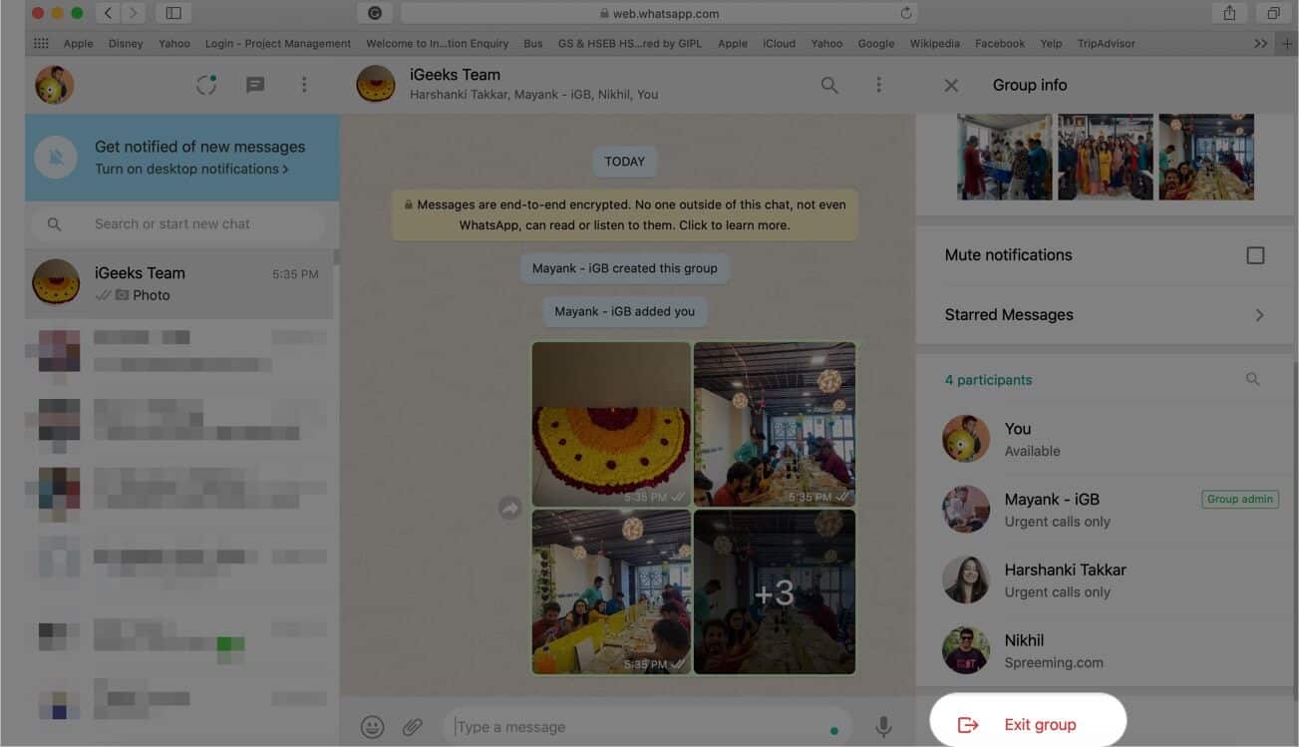Click Exit group

click(1028, 725)
